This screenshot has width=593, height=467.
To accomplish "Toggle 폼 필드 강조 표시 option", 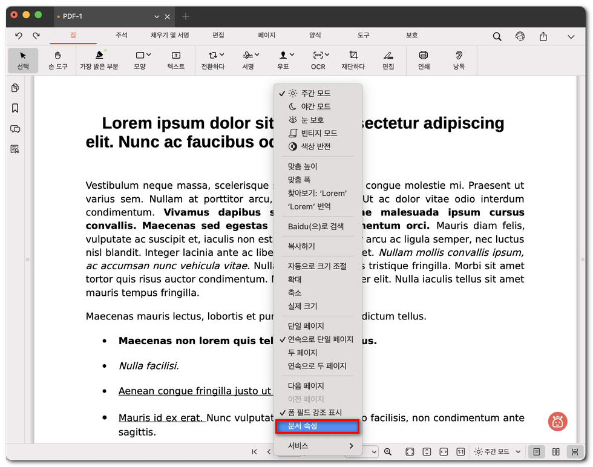I will coord(315,413).
